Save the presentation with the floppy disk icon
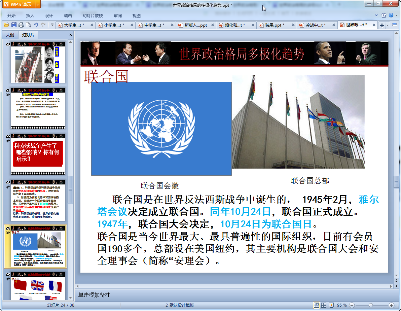The image size is (401, 311). pyautogui.click(x=14, y=25)
